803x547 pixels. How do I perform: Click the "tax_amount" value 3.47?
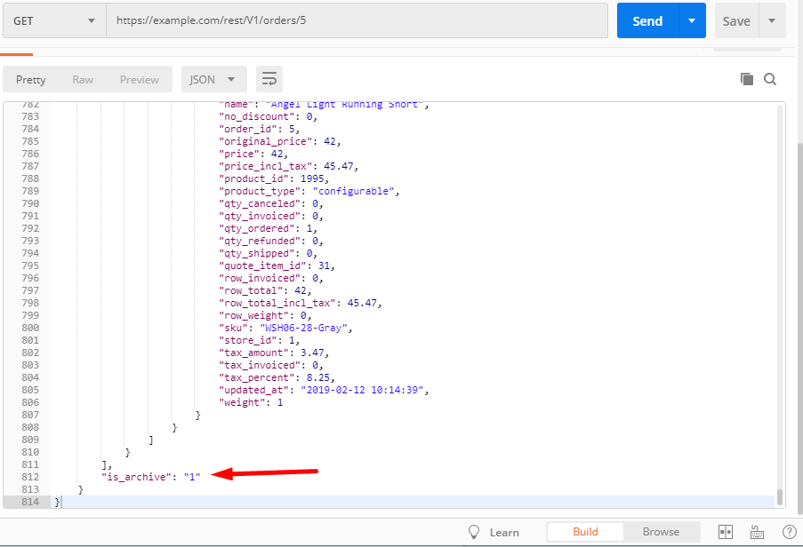[x=312, y=353]
